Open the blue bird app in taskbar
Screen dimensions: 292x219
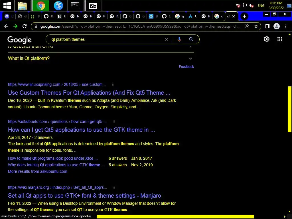58,6
